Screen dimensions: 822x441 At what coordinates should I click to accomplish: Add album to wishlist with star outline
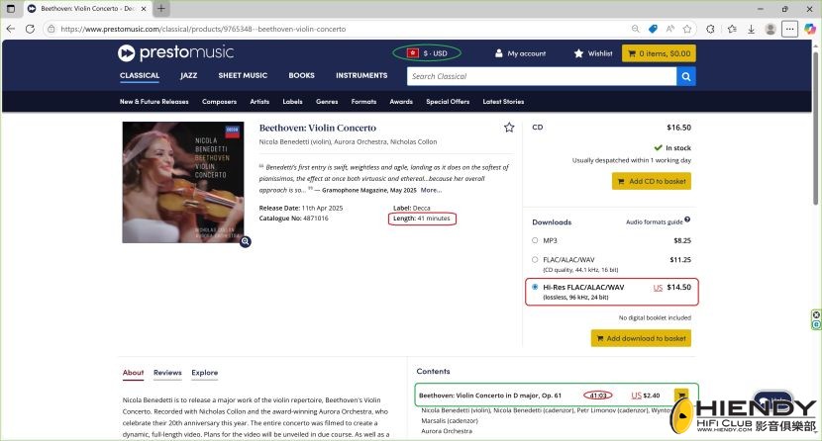(x=509, y=128)
